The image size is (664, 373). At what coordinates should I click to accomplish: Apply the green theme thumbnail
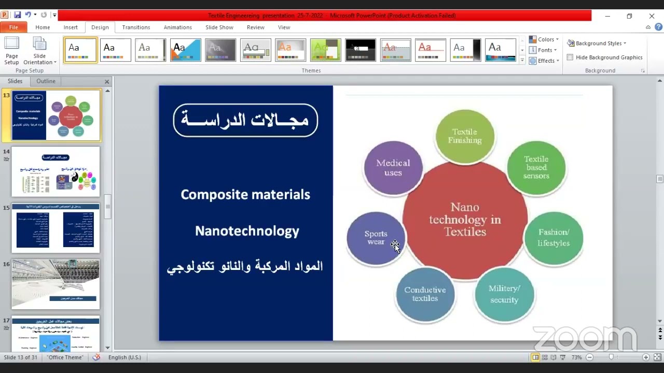coord(325,50)
